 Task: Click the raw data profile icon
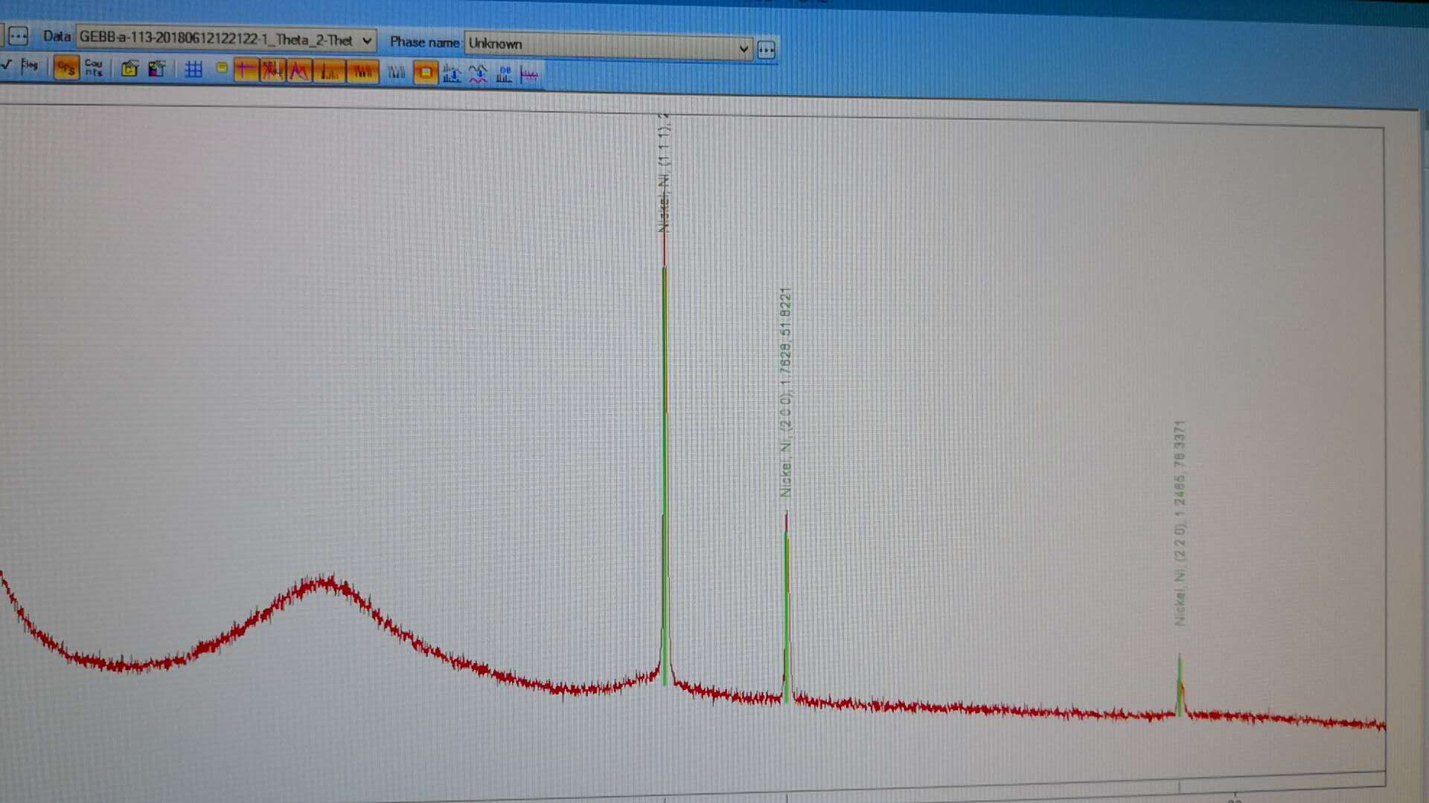point(272,71)
